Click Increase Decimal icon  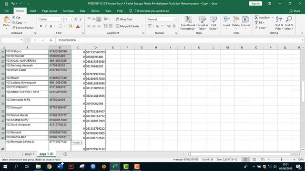[x=169, y=26]
